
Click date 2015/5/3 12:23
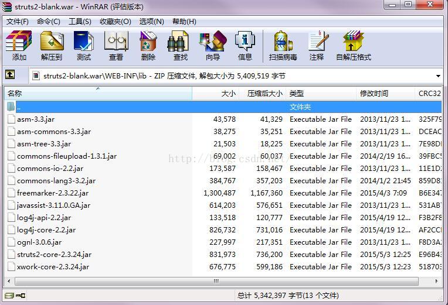(x=385, y=266)
